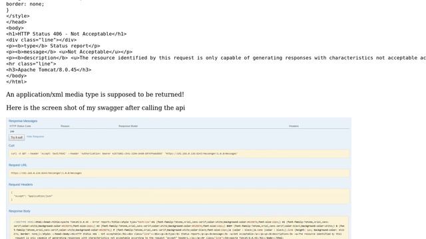Click the '<div class="line"></div>' code line

41,40
